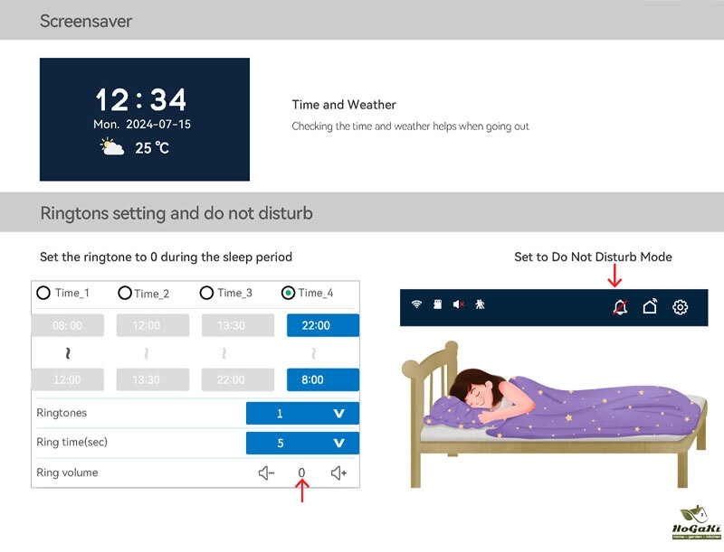This screenshot has height=552, width=724.
Task: Click the Time and Weather screensaver preview
Action: point(145,120)
